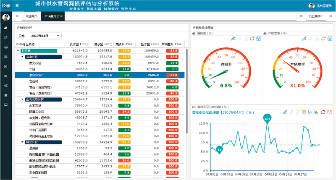Collapse the 长泰县 tree node

point(18,50)
